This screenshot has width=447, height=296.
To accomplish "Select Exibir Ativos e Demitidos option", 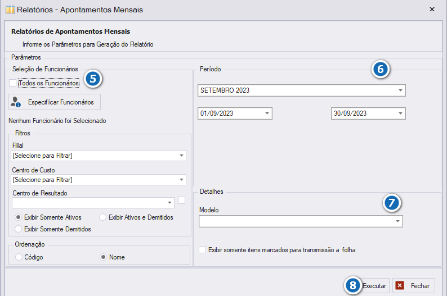I will [102, 217].
